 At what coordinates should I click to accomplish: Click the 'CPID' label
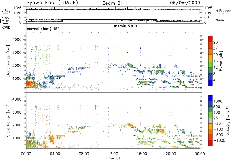[6, 27]
